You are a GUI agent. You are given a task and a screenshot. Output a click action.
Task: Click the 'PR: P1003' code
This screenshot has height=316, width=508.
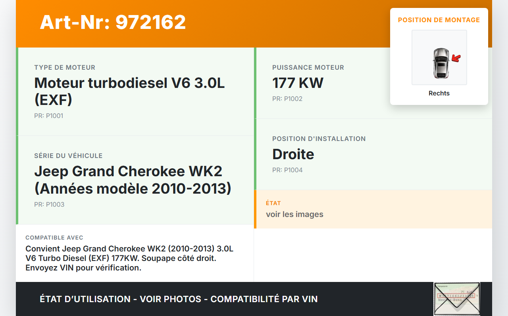coord(49,205)
